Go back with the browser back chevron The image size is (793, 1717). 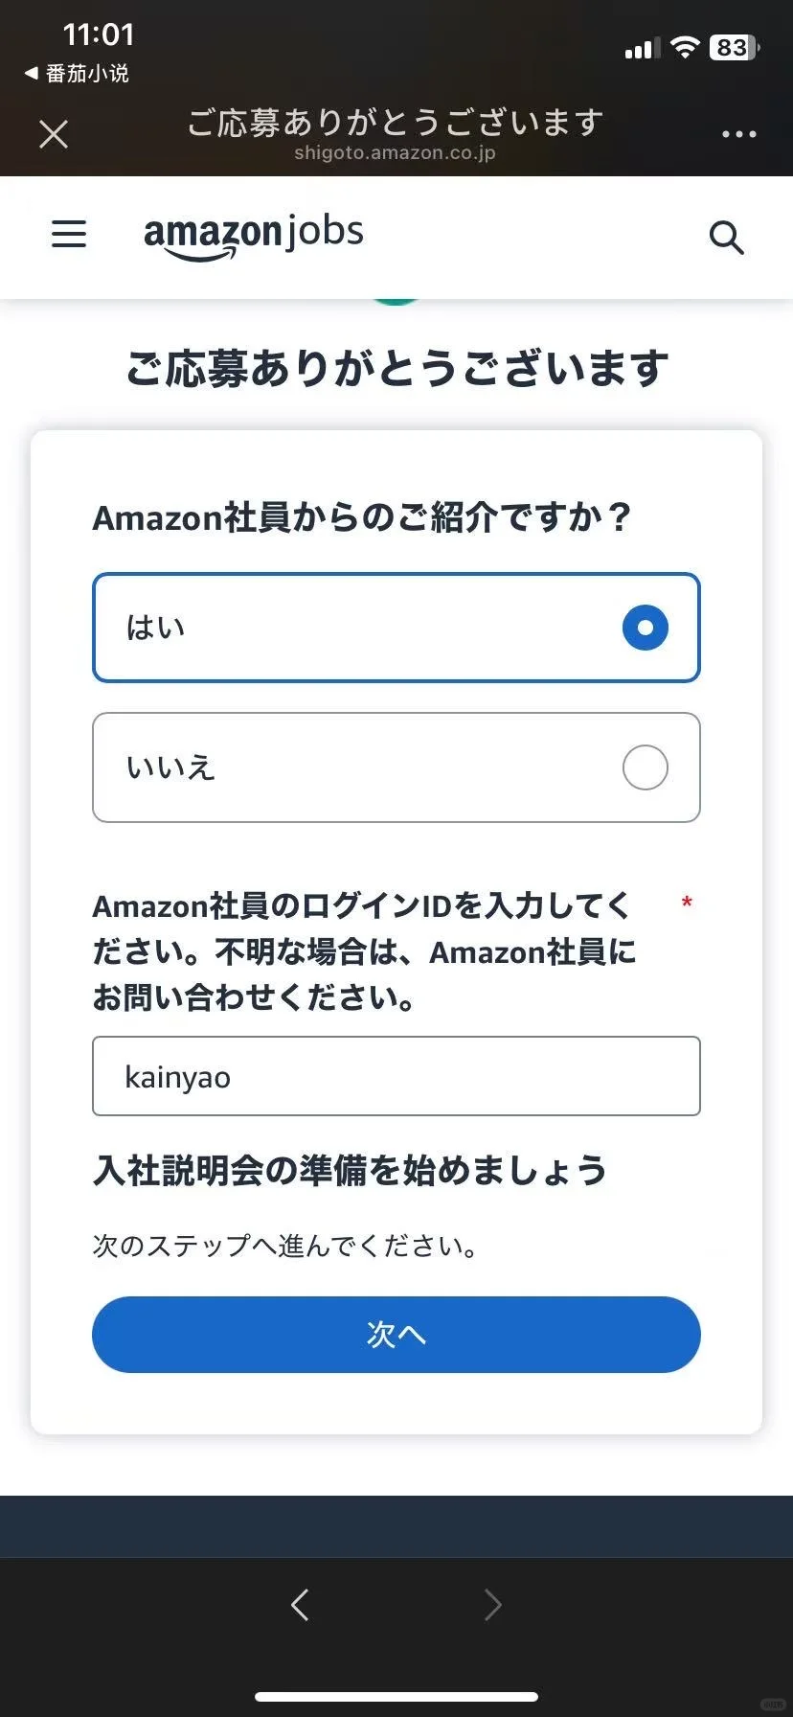pyautogui.click(x=300, y=1604)
